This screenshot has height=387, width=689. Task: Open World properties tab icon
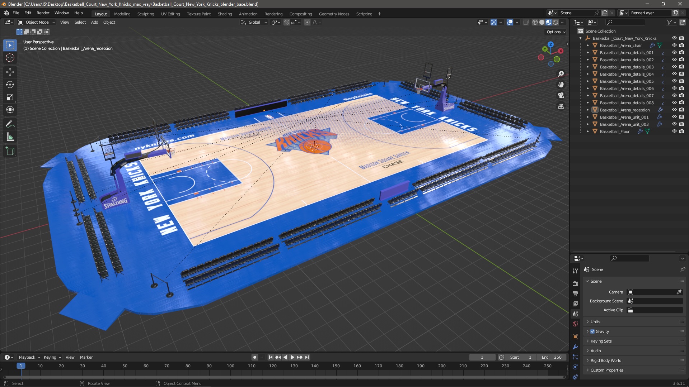pyautogui.click(x=575, y=324)
